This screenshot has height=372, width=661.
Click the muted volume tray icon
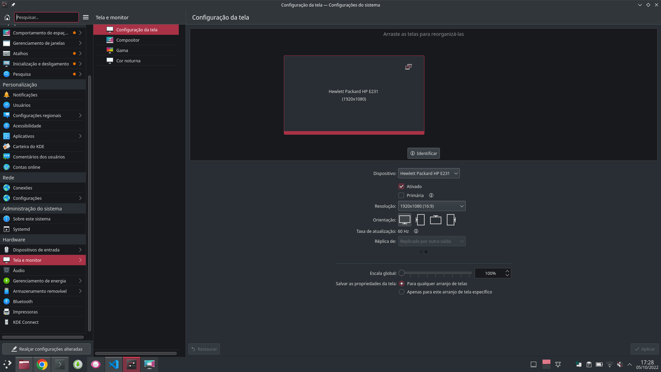tap(620, 364)
